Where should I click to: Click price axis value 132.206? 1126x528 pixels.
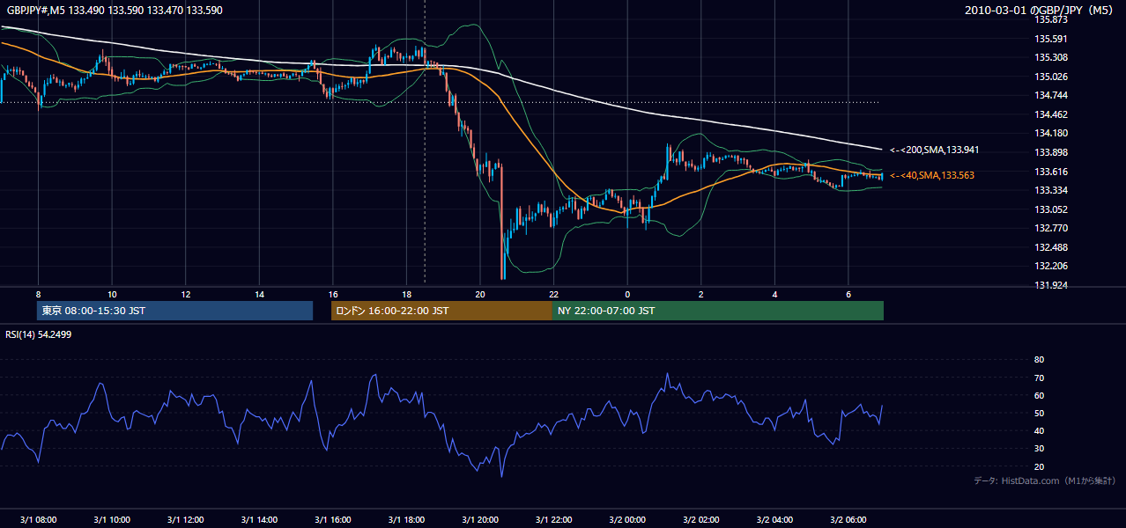1050,266
